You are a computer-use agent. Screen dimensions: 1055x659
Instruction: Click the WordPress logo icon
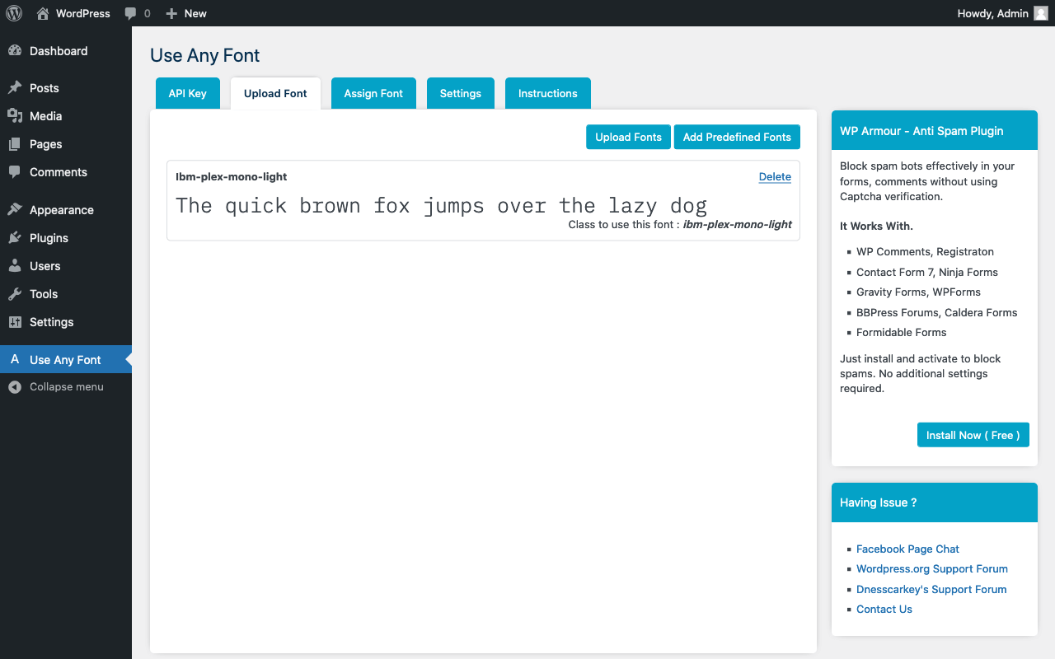[x=14, y=13]
